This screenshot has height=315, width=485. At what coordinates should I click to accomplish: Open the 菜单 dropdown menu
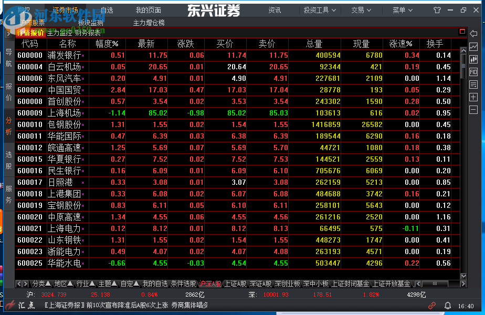[403, 10]
